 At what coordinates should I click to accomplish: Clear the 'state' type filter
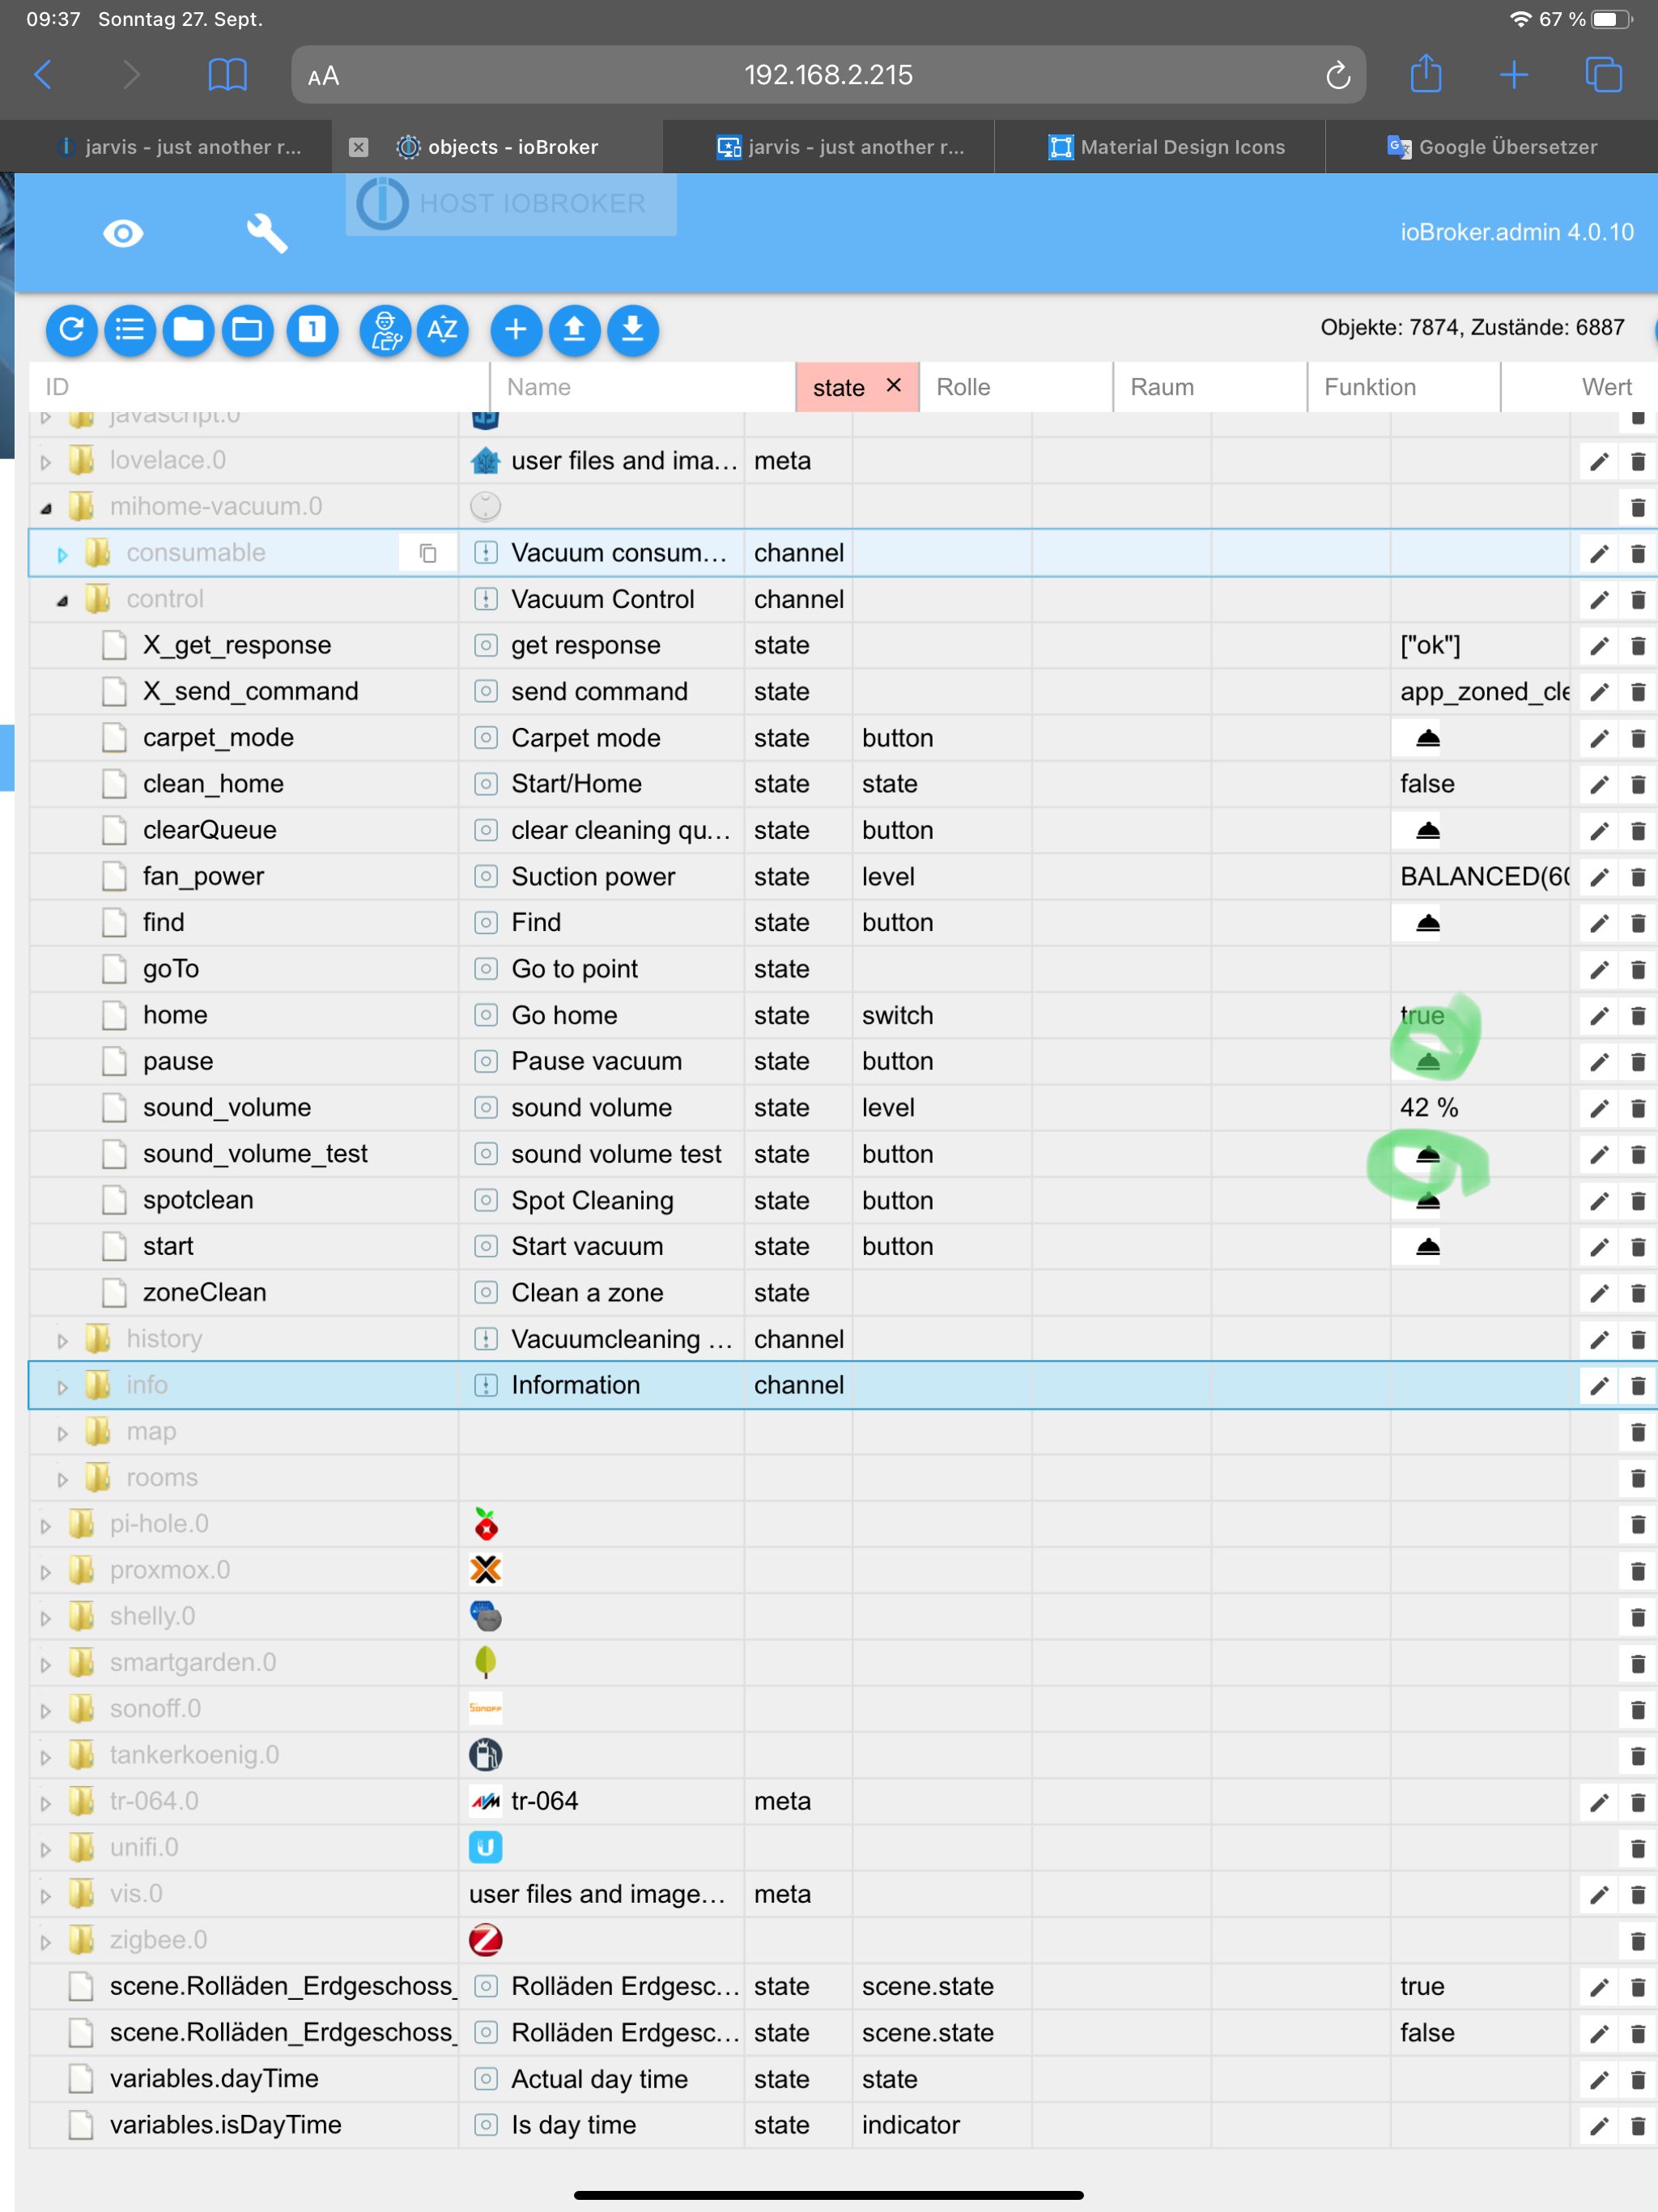(894, 385)
